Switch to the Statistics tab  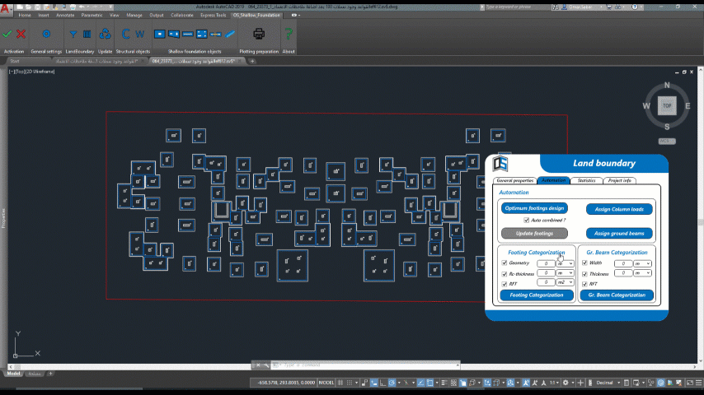click(x=586, y=180)
